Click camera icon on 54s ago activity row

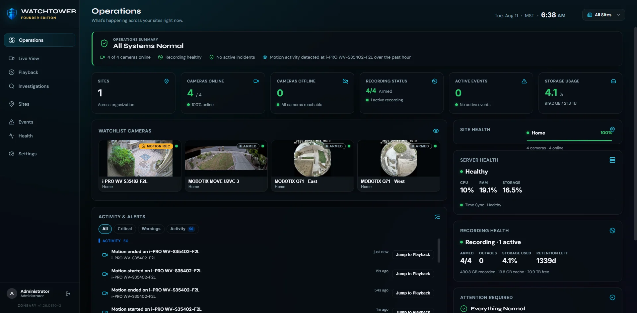[x=105, y=293]
